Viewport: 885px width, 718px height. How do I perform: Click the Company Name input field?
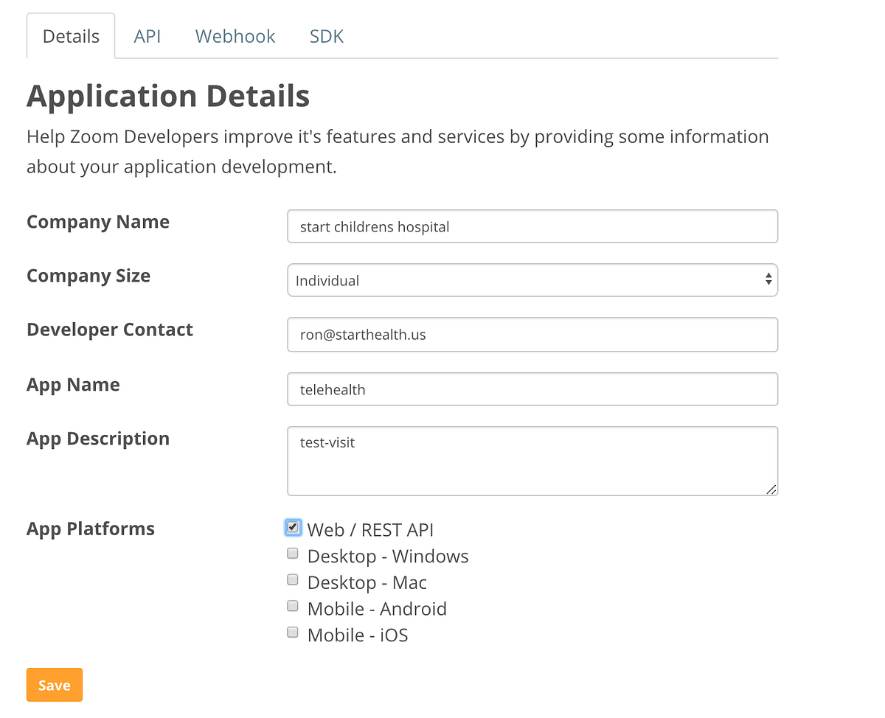tap(532, 226)
